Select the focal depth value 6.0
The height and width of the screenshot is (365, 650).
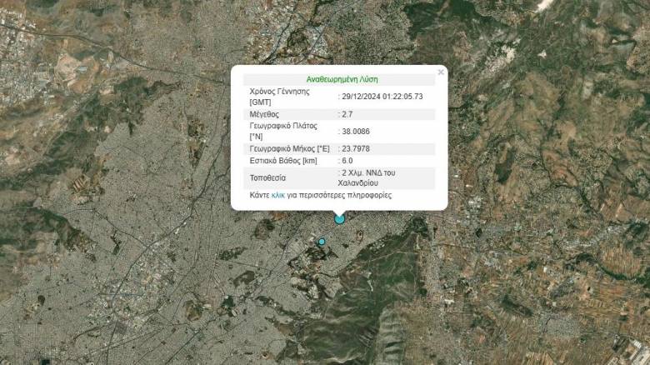[x=348, y=161]
